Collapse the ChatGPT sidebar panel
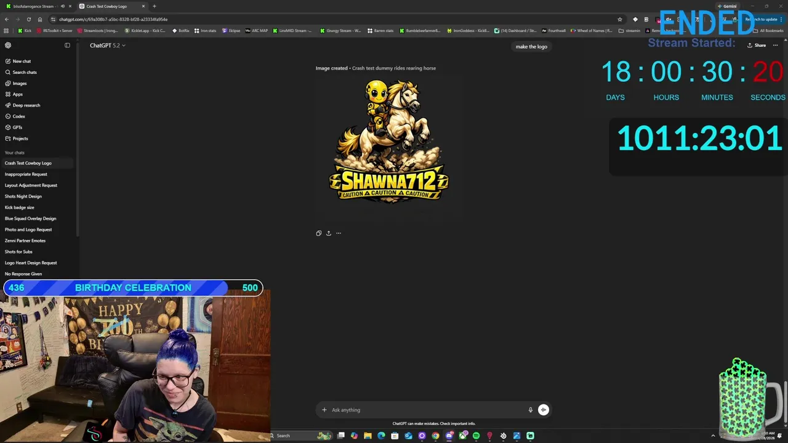Screen dimensions: 788x443 click(x=67, y=45)
